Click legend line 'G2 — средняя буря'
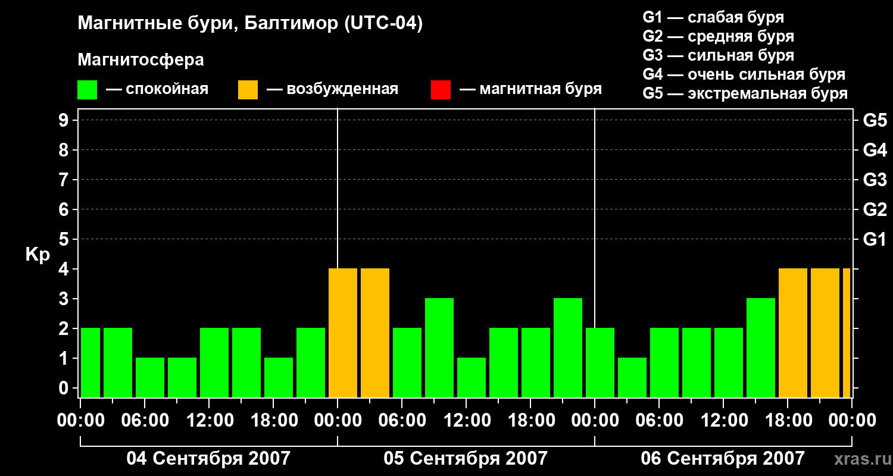Screen dimensions: 893x476 (x=719, y=36)
